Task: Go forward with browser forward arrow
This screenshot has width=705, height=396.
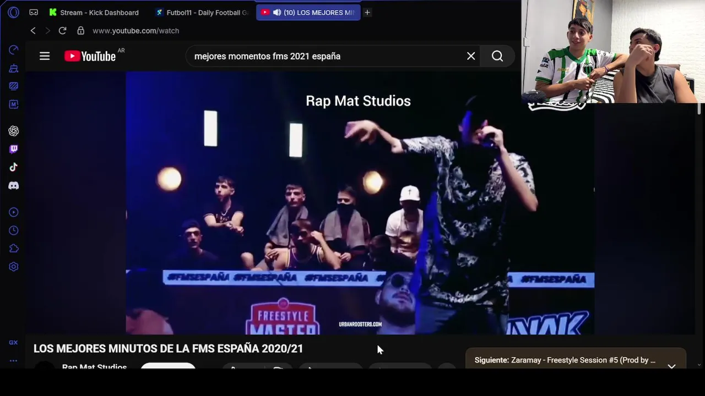Action: [47, 31]
